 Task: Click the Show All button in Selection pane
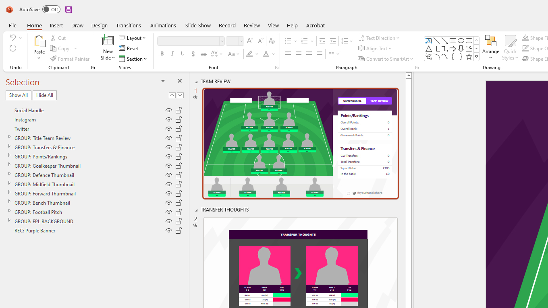tap(18, 95)
